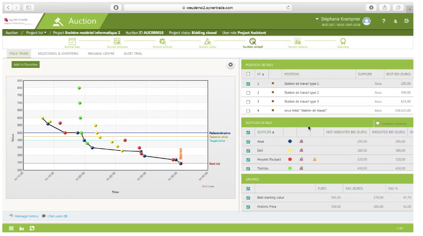
Task: Click the Auction structure grid icon
Action: point(117,41)
